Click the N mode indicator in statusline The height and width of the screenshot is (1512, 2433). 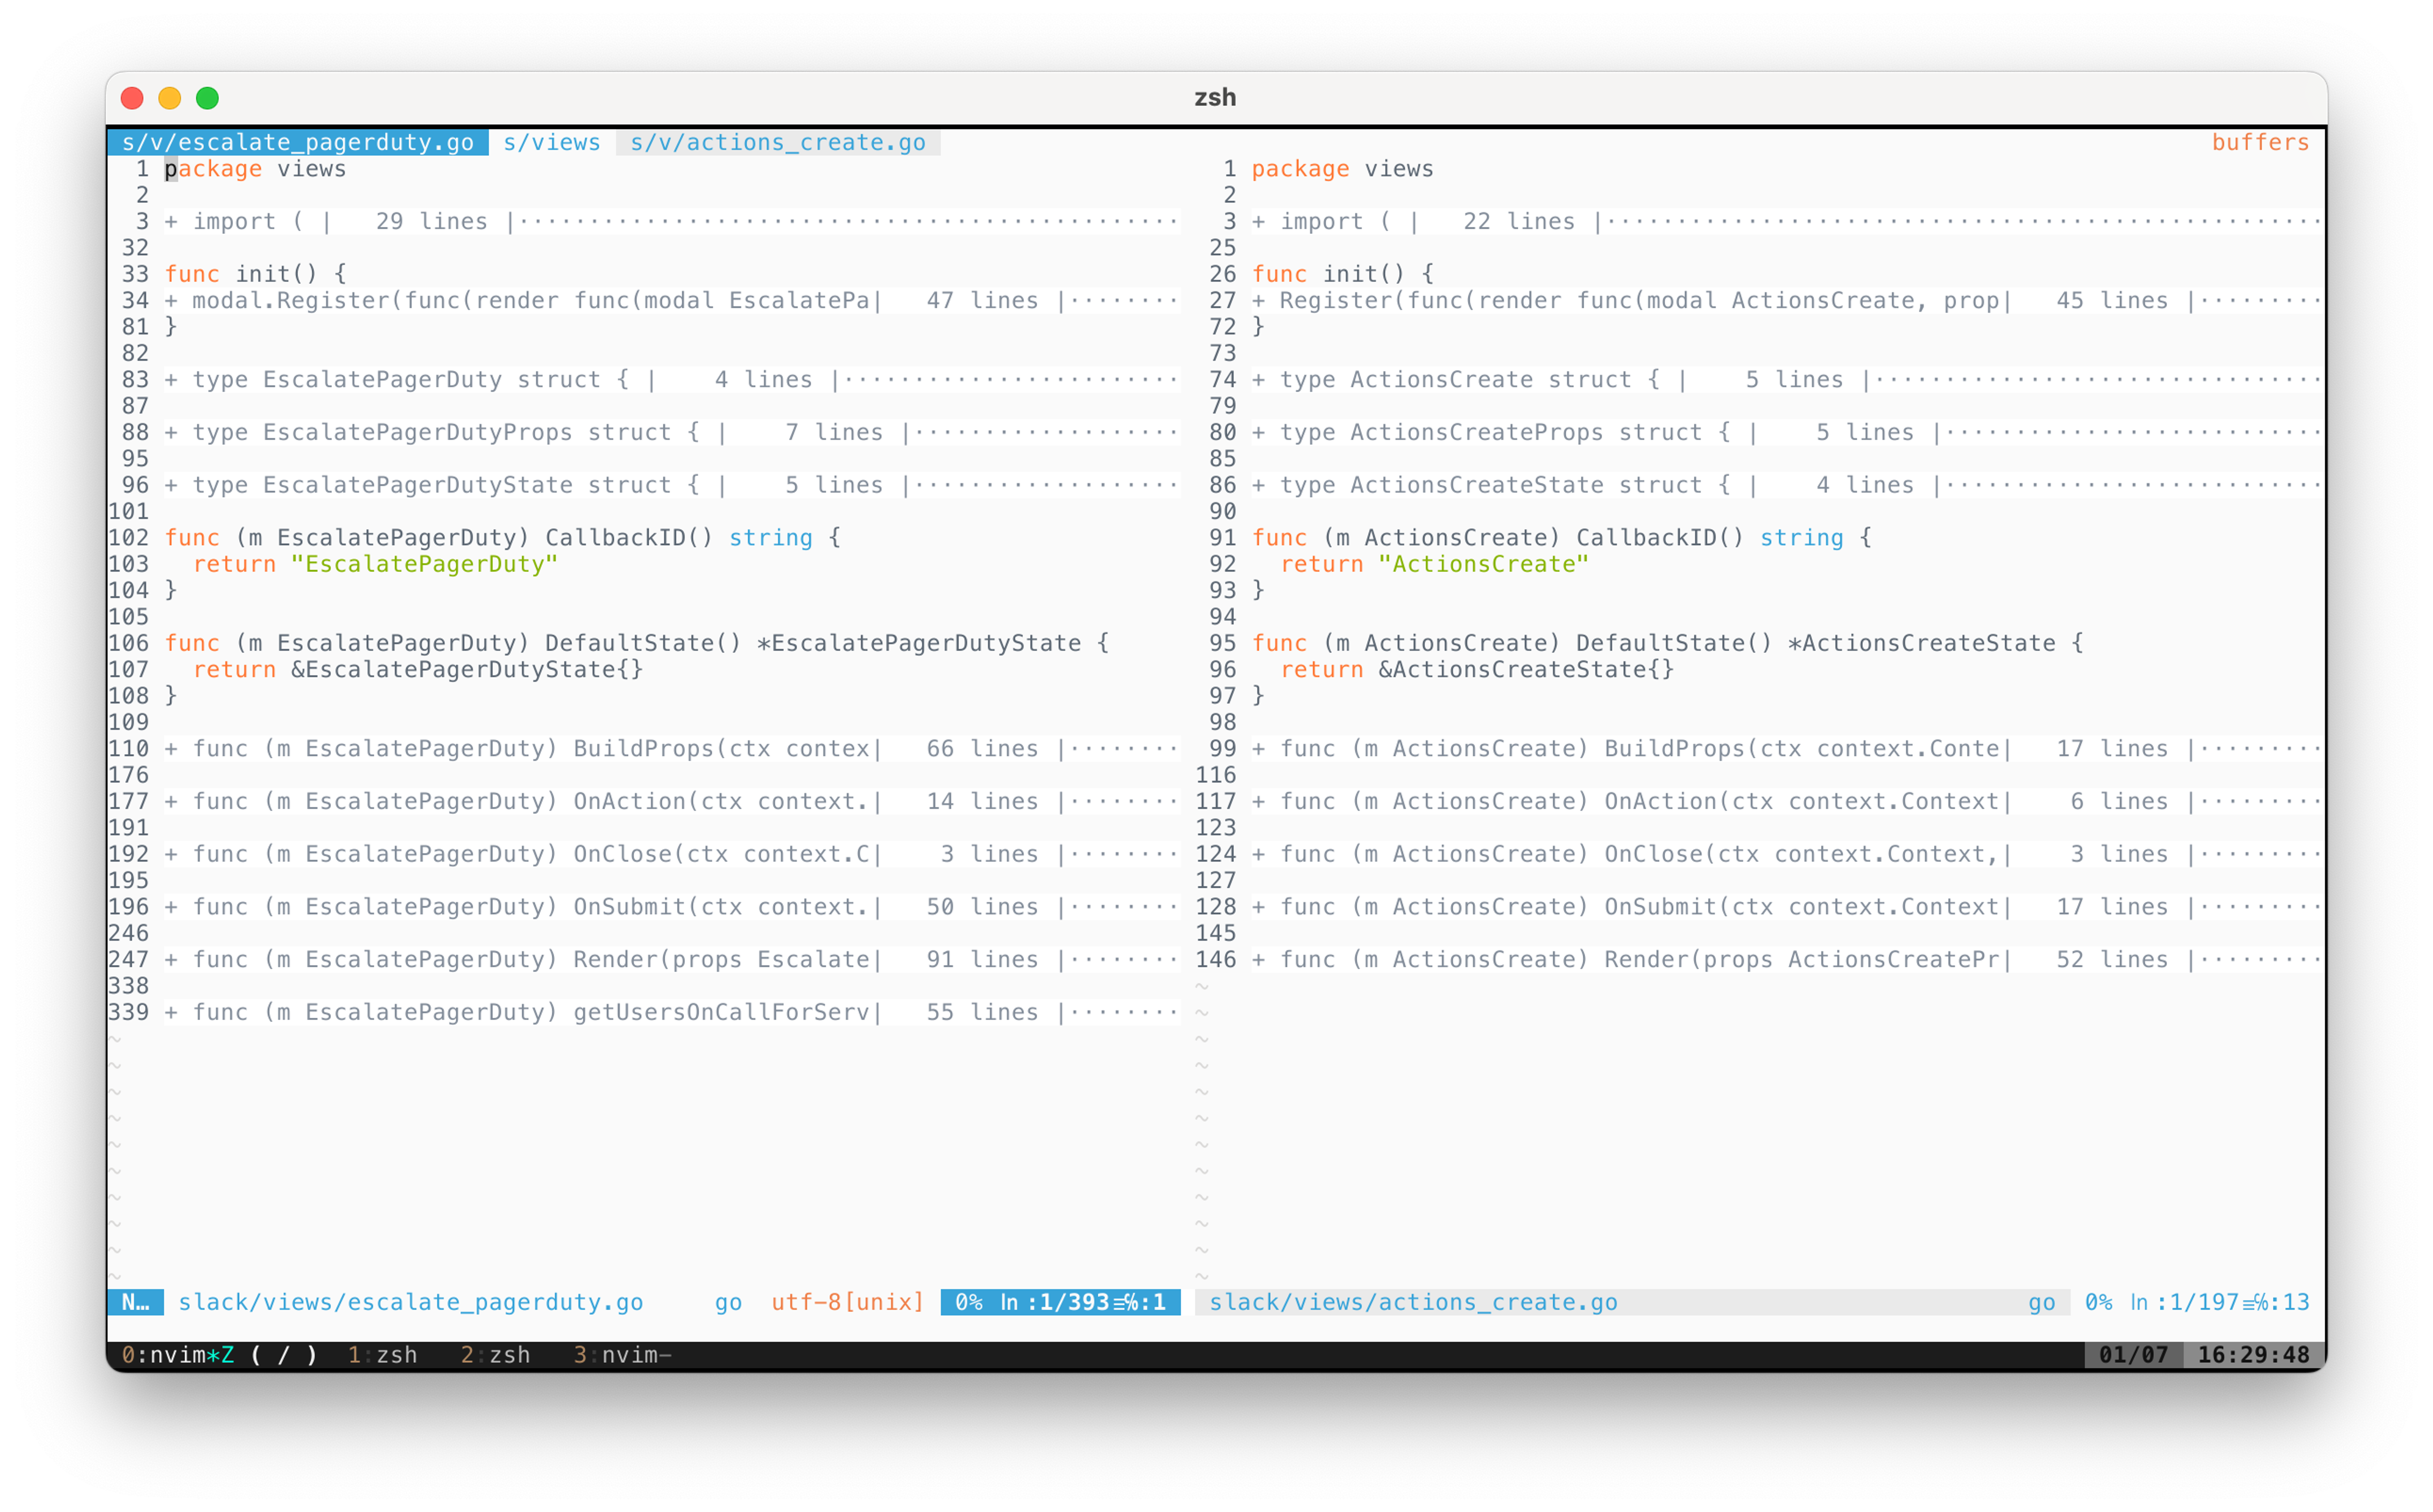[135, 1302]
